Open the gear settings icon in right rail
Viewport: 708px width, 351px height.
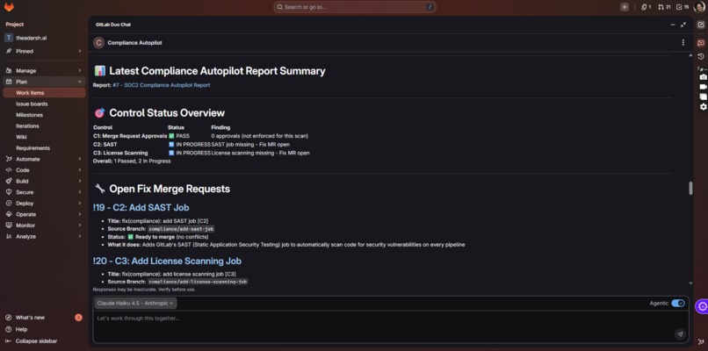tap(703, 106)
